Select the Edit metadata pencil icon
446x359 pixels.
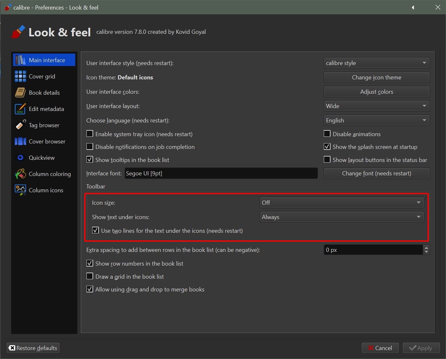tap(20, 109)
